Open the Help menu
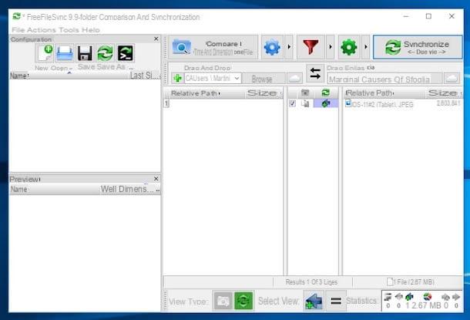 [91, 30]
